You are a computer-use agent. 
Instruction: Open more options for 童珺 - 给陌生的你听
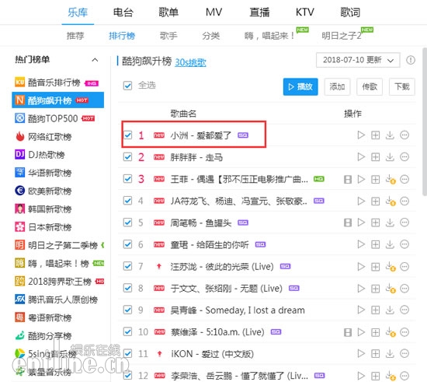404,244
